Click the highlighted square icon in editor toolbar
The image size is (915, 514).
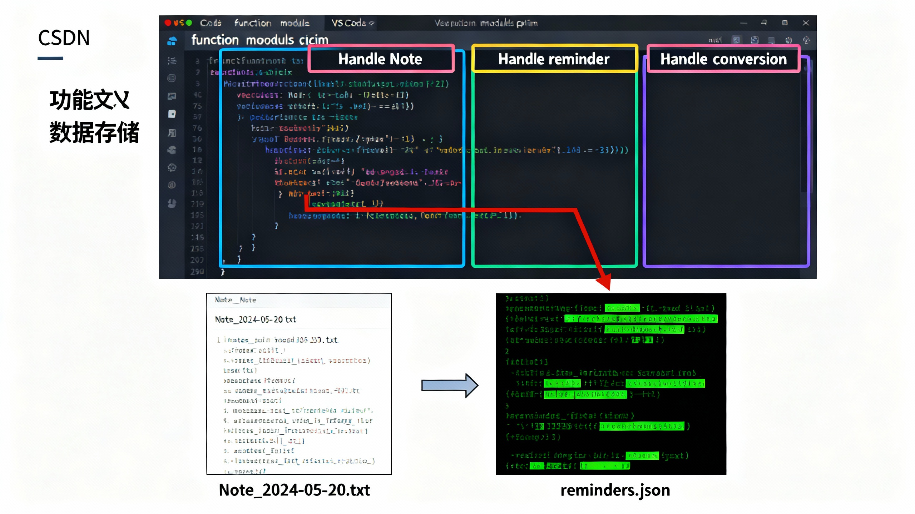[x=736, y=40]
